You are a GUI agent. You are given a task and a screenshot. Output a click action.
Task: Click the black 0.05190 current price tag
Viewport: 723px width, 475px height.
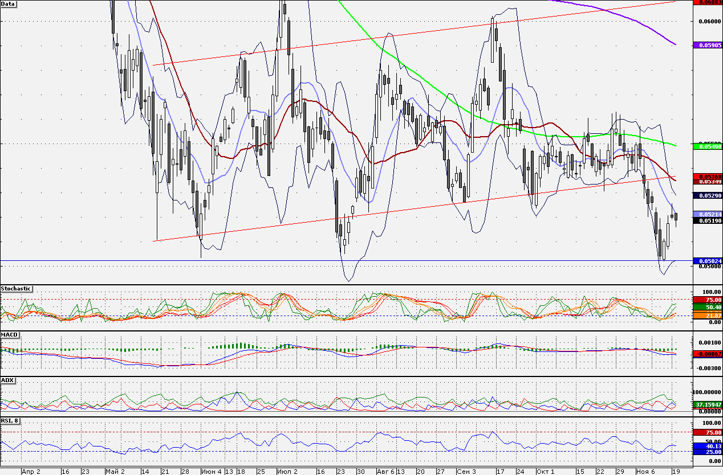click(x=707, y=221)
